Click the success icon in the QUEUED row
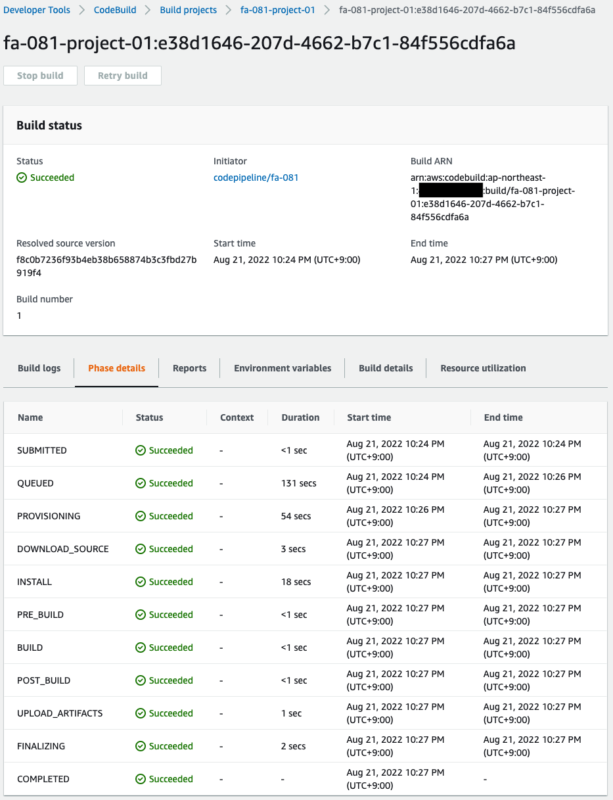 pyautogui.click(x=141, y=483)
